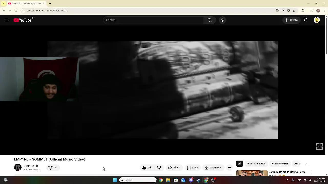
Task: Open a new Chrome tab
Action: [50, 4]
